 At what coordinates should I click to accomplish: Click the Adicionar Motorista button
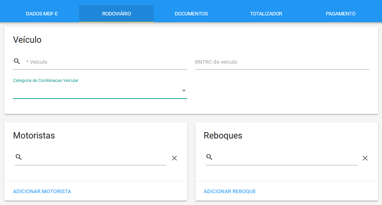pyautogui.click(x=42, y=192)
